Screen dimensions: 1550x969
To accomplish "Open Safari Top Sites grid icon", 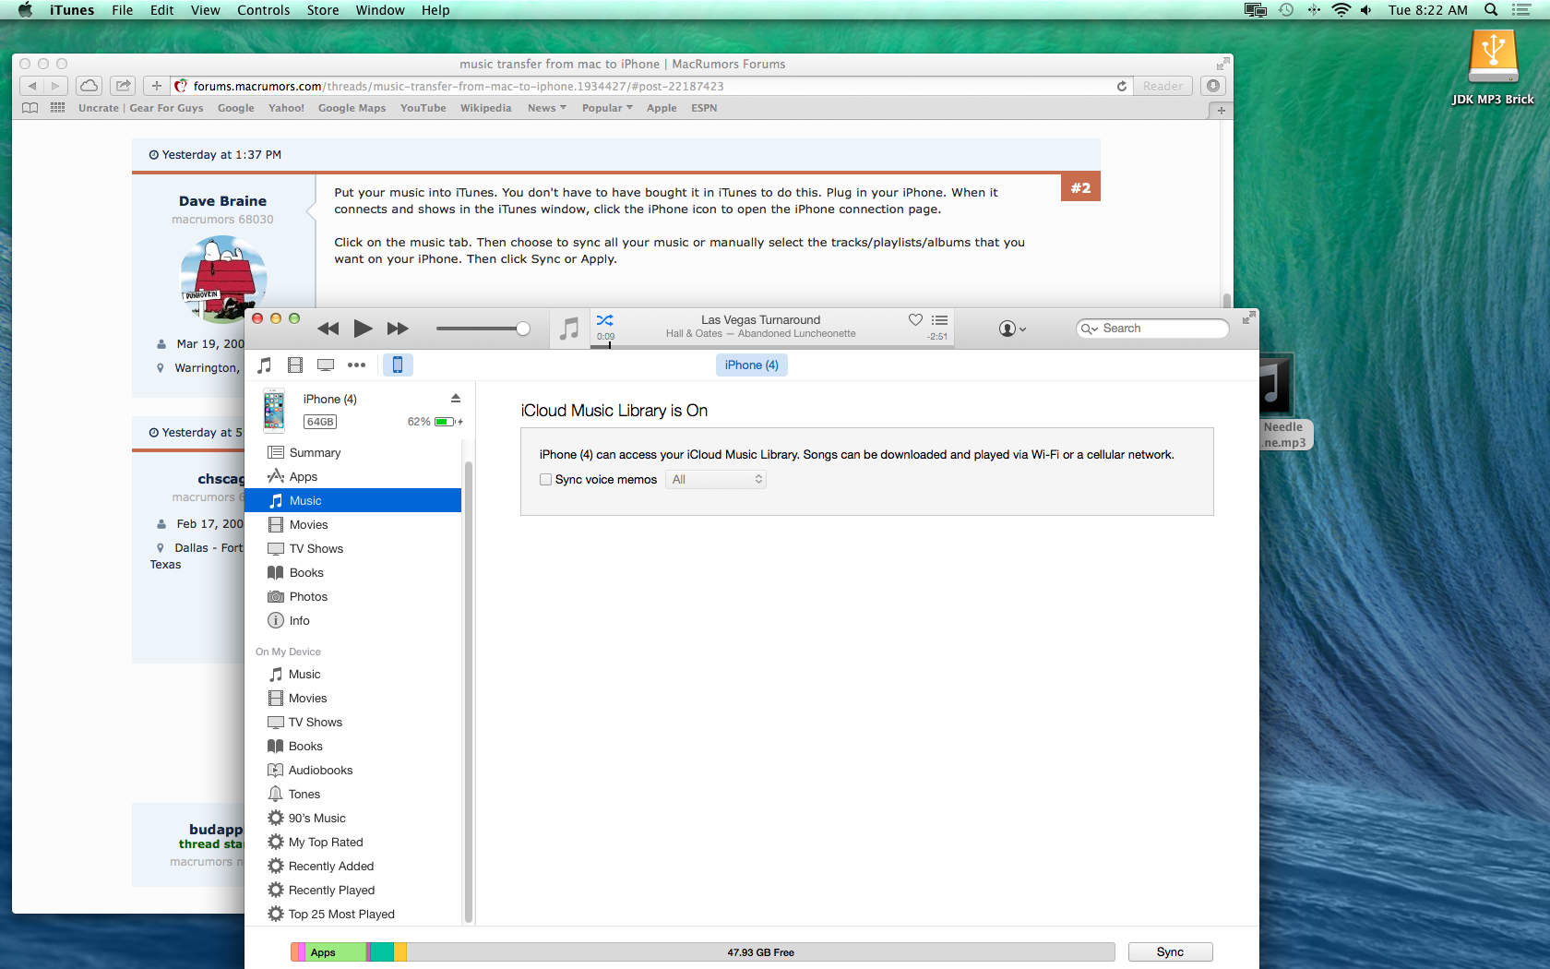I will tap(57, 108).
